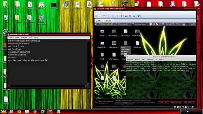Open the technote file on Ubuntu desktop

(x=126, y=33)
